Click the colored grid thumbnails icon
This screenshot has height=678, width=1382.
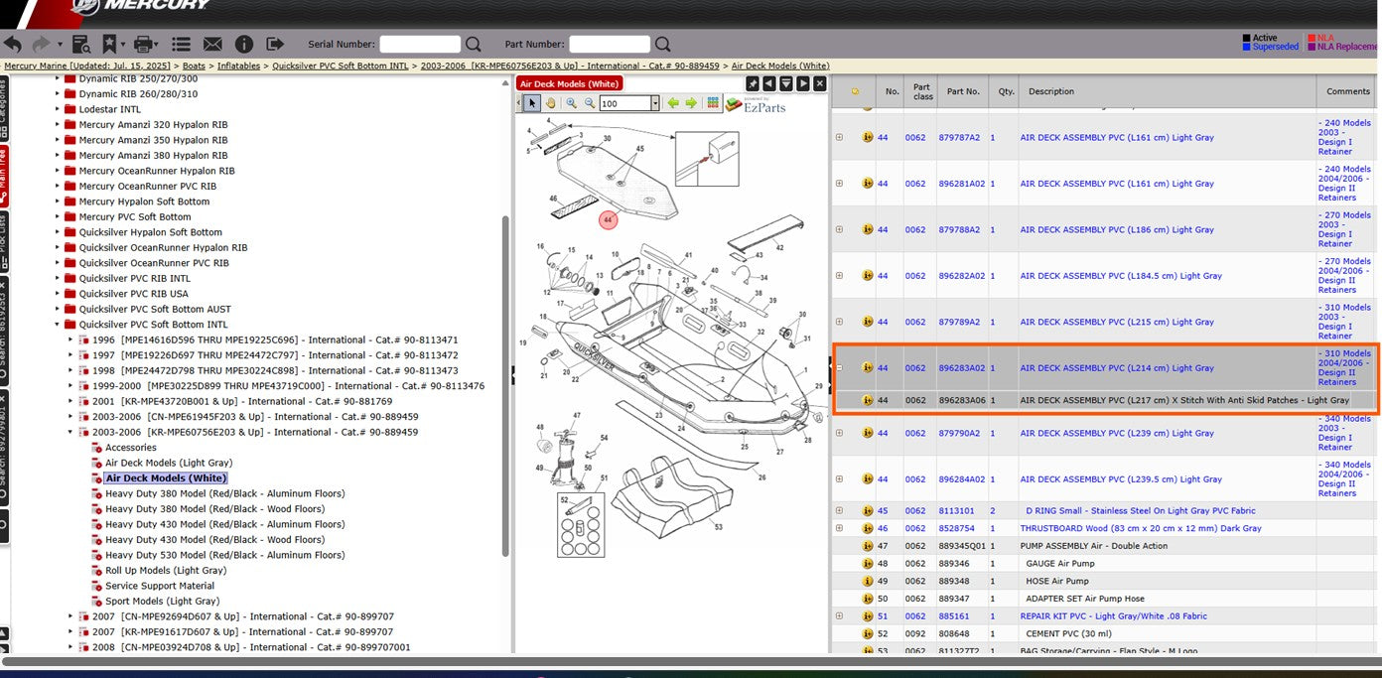click(x=713, y=103)
